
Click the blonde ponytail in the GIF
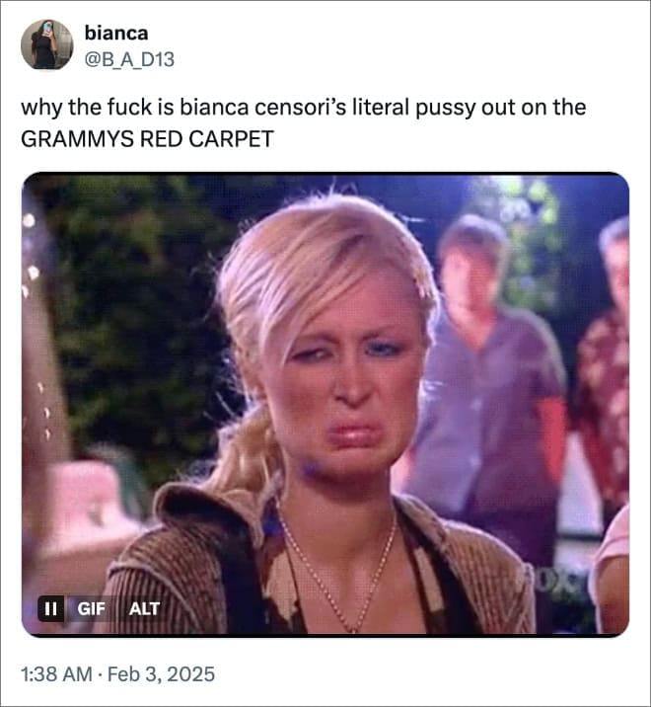pos(244,451)
